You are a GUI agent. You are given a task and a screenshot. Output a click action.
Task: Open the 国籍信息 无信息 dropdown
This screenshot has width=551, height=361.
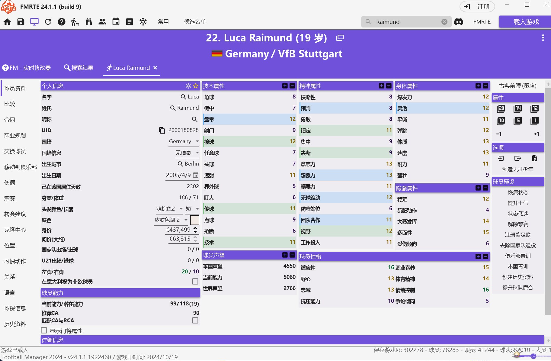click(187, 153)
